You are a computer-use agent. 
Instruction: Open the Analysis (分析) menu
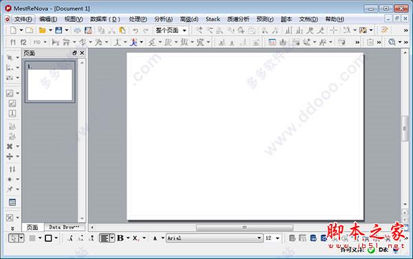pyautogui.click(x=164, y=19)
